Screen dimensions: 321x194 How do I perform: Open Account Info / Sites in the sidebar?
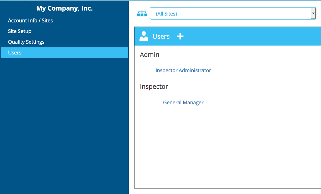(x=30, y=21)
